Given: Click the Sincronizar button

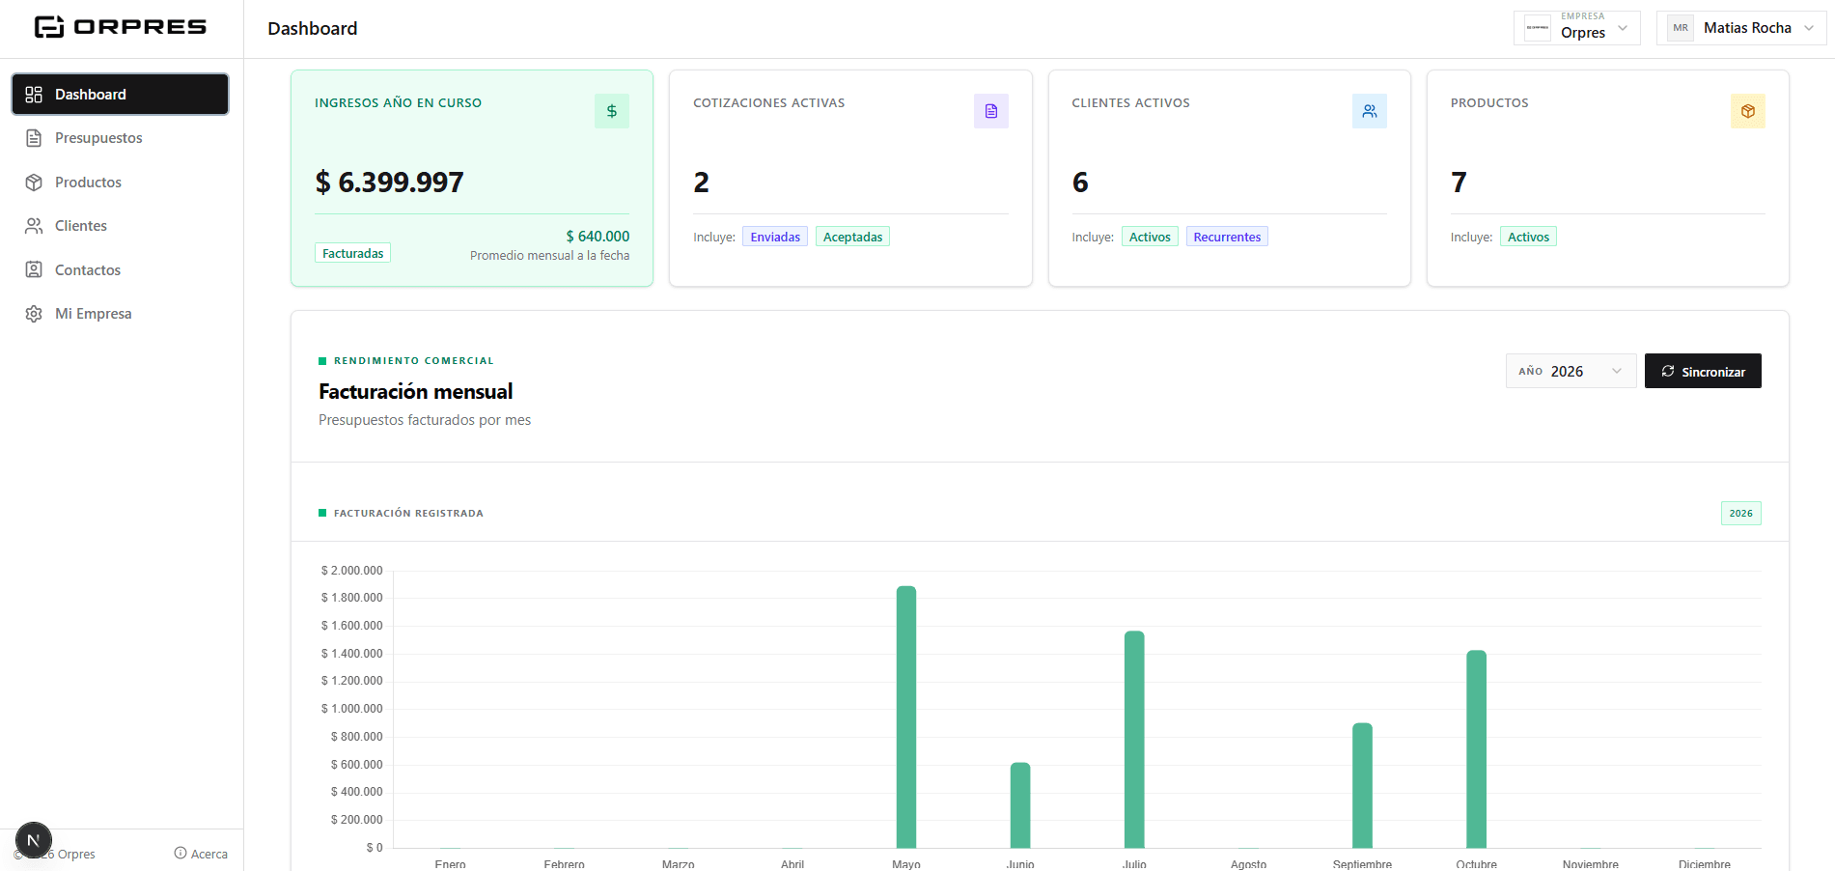Looking at the screenshot, I should (1703, 372).
